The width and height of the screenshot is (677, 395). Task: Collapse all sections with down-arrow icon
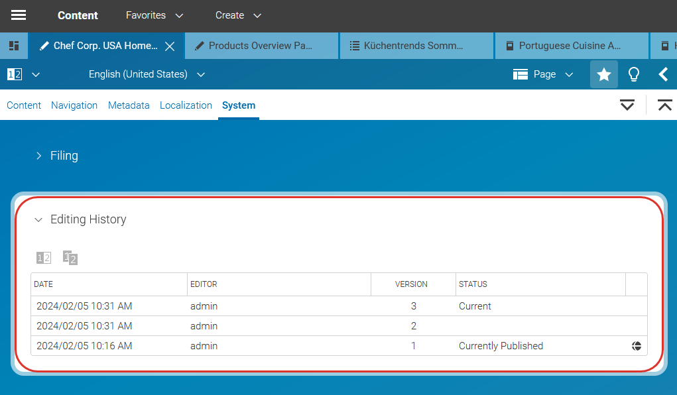click(x=627, y=105)
